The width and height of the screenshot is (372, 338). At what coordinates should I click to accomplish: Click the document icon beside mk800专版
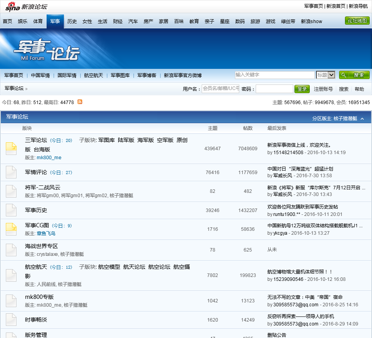[11, 301]
